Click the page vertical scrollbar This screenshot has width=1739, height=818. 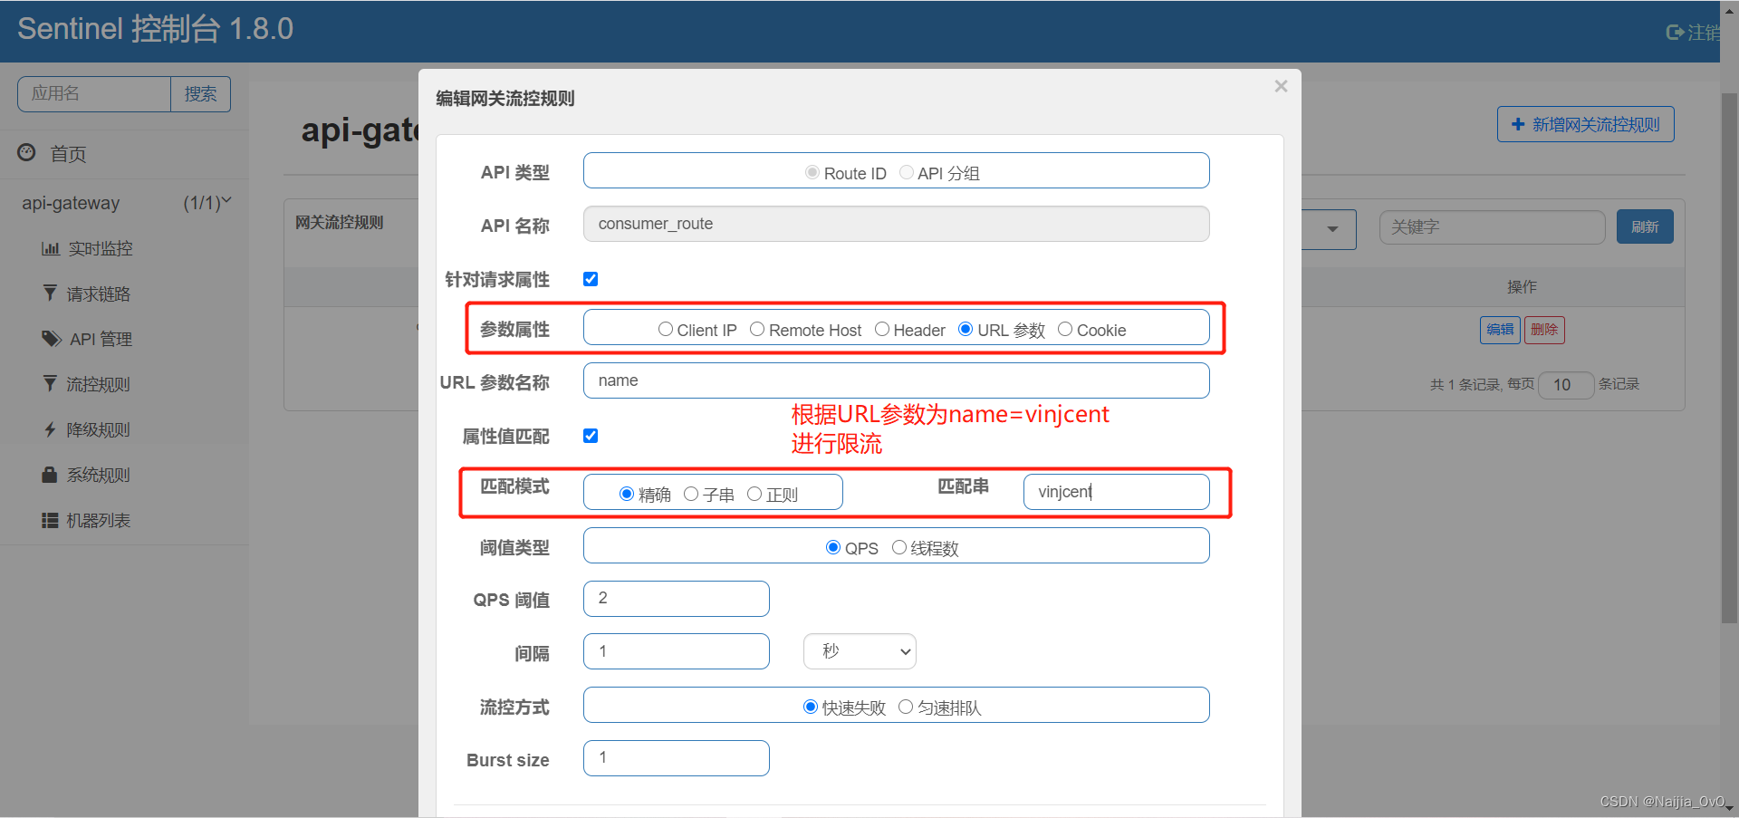[1729, 358]
